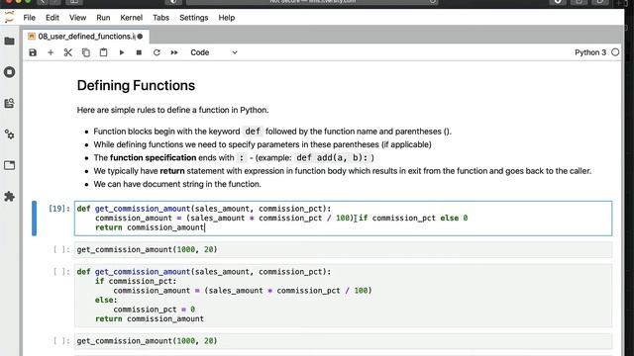
Task: Open the cell type Code dropdown
Action: (x=214, y=52)
